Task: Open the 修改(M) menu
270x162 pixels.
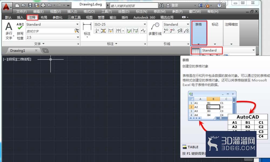Action: click(160, 12)
